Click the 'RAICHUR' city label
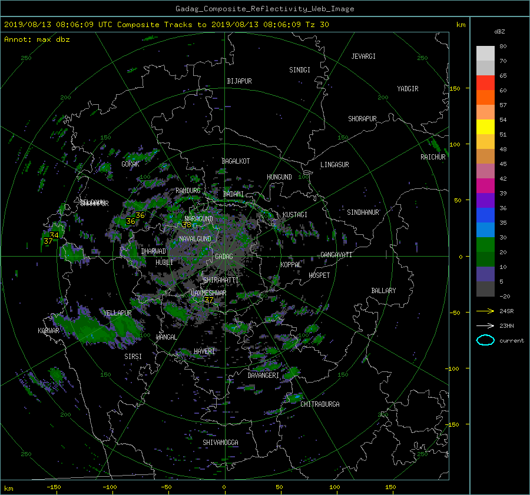Viewport: 530px width, 495px height. click(433, 157)
